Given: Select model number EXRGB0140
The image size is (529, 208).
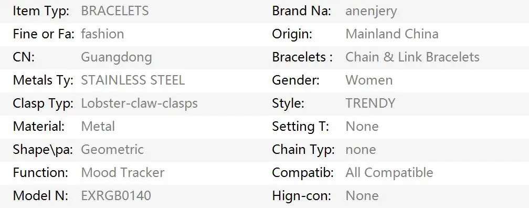Looking at the screenshot, I should click(x=116, y=195).
